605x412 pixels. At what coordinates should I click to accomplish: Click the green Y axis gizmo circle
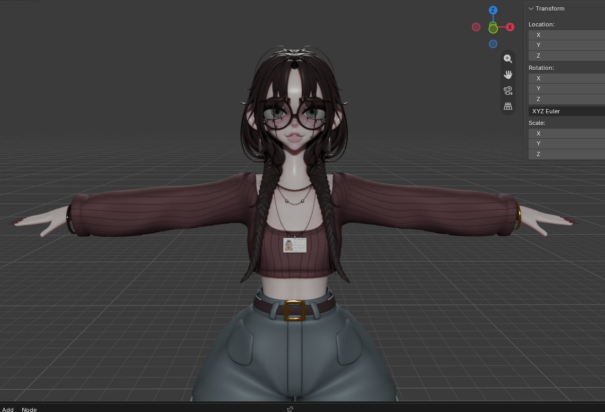(x=493, y=28)
